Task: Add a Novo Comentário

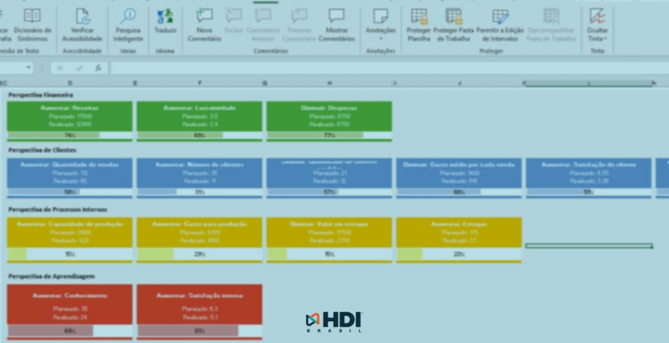Action: tap(204, 25)
